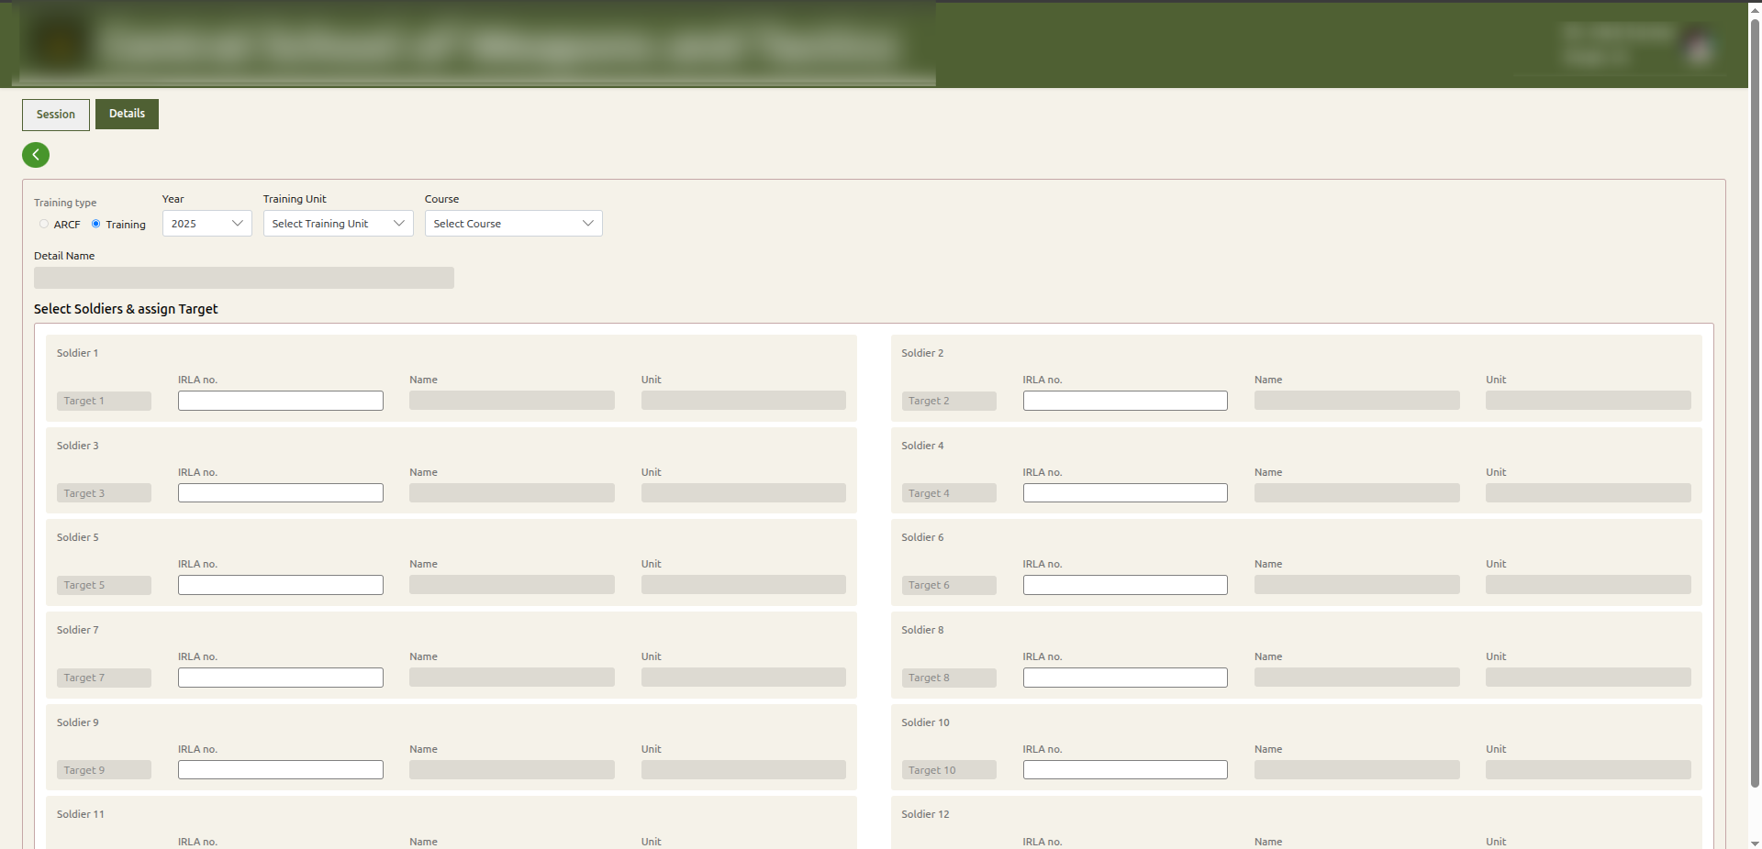Click the Detail Name field

(x=244, y=278)
